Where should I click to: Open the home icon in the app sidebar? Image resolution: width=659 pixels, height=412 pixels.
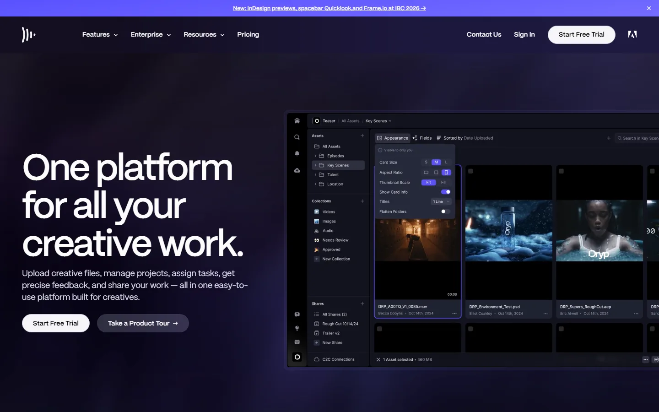[x=297, y=121]
